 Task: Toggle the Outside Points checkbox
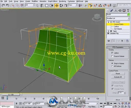coord(113,89)
